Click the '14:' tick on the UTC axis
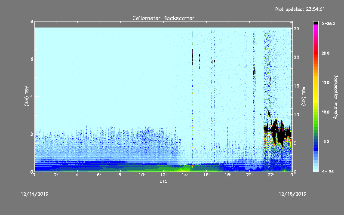This screenshot has height=215, width=344. click(185, 175)
